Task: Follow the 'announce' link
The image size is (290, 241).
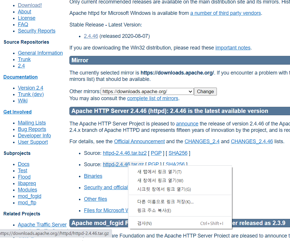Action: pyautogui.click(x=187, y=124)
